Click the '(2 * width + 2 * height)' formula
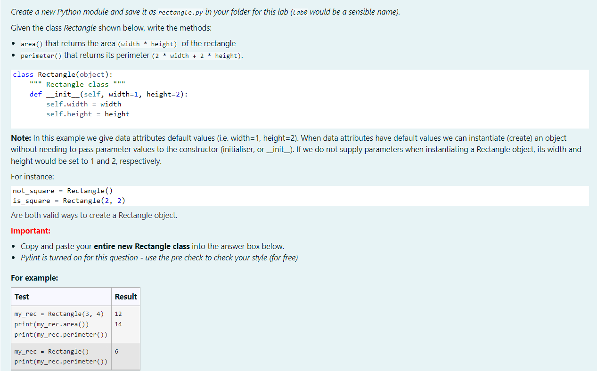The image size is (597, 371). [197, 56]
